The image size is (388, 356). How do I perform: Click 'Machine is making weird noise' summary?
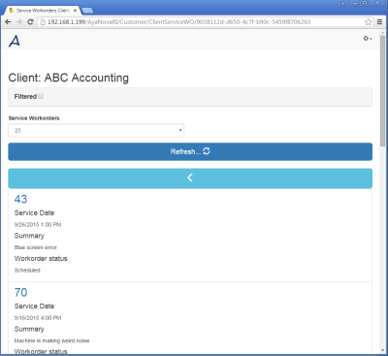click(x=51, y=340)
